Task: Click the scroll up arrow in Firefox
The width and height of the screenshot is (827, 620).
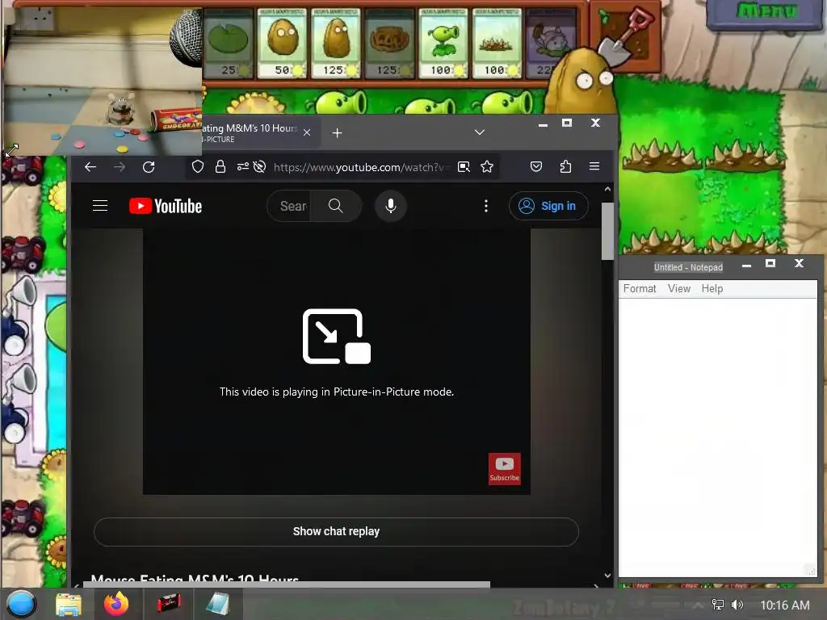Action: (x=607, y=189)
